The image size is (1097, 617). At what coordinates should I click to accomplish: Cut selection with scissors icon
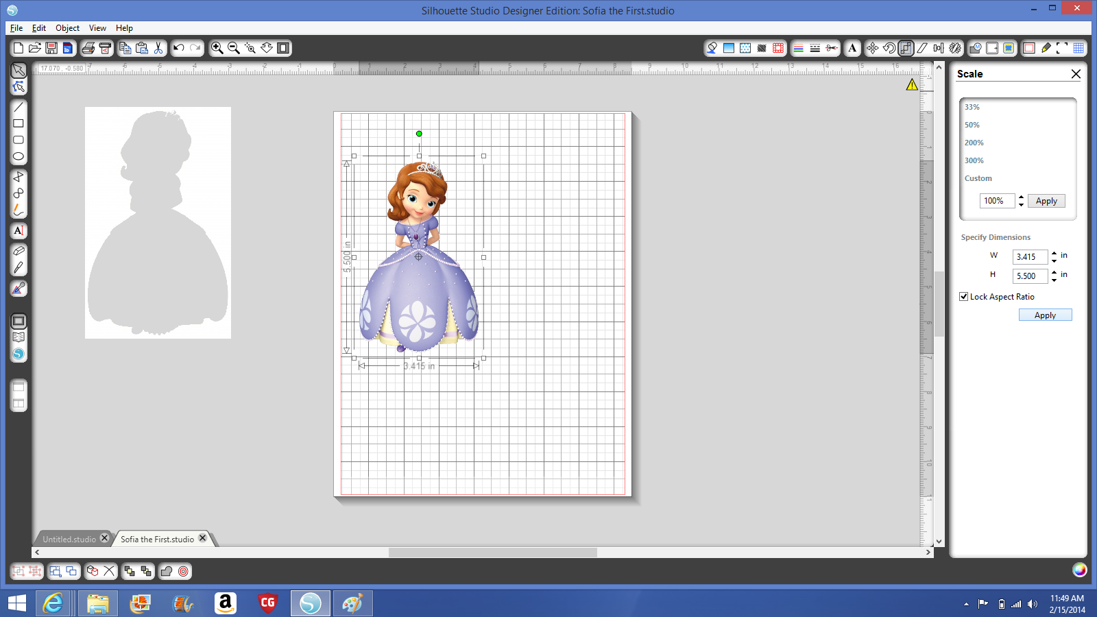[x=158, y=48]
